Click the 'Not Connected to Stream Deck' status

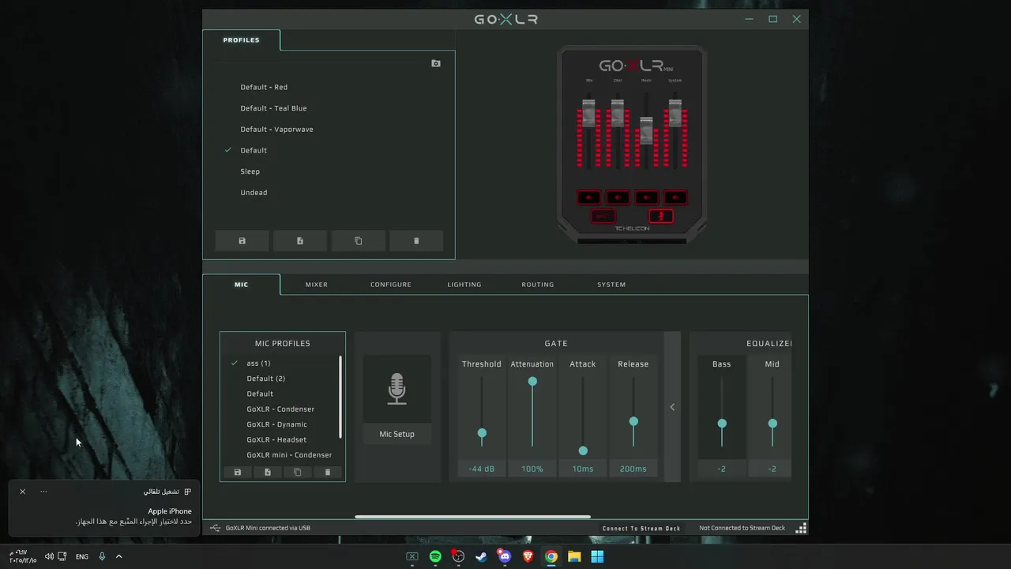click(742, 528)
